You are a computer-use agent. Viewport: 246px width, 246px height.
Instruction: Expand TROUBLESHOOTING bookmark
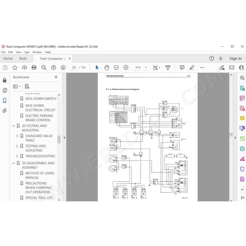coord(17,156)
